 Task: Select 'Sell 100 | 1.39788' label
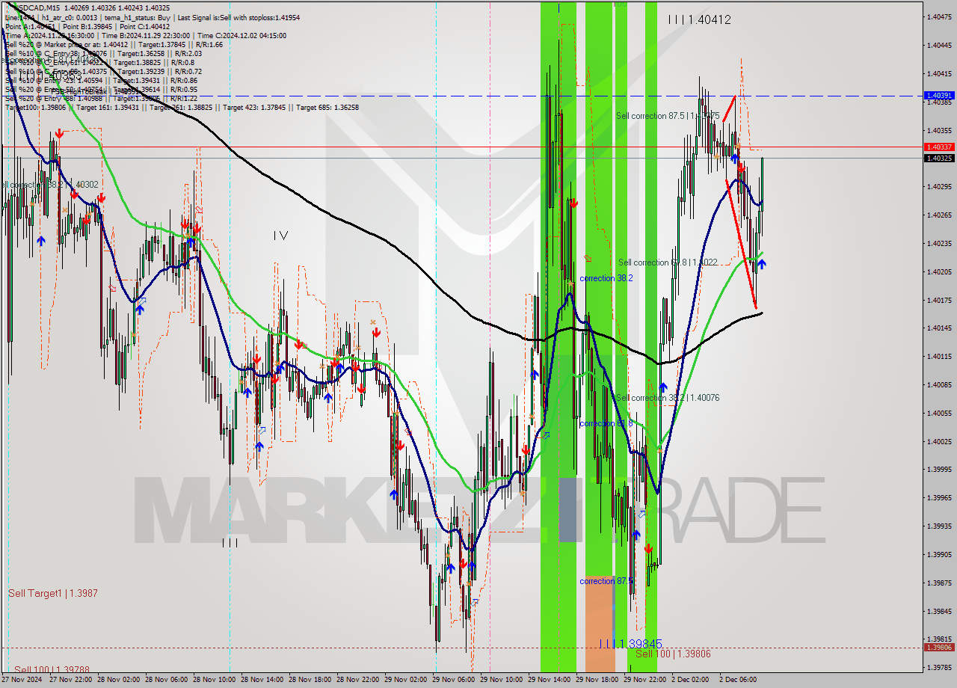52,670
